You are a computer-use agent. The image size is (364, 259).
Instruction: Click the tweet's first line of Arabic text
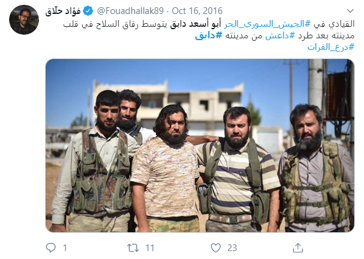(209, 24)
